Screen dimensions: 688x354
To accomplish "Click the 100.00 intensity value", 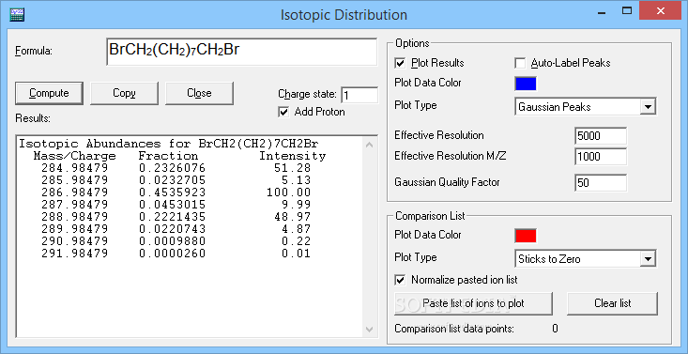I will [x=289, y=192].
